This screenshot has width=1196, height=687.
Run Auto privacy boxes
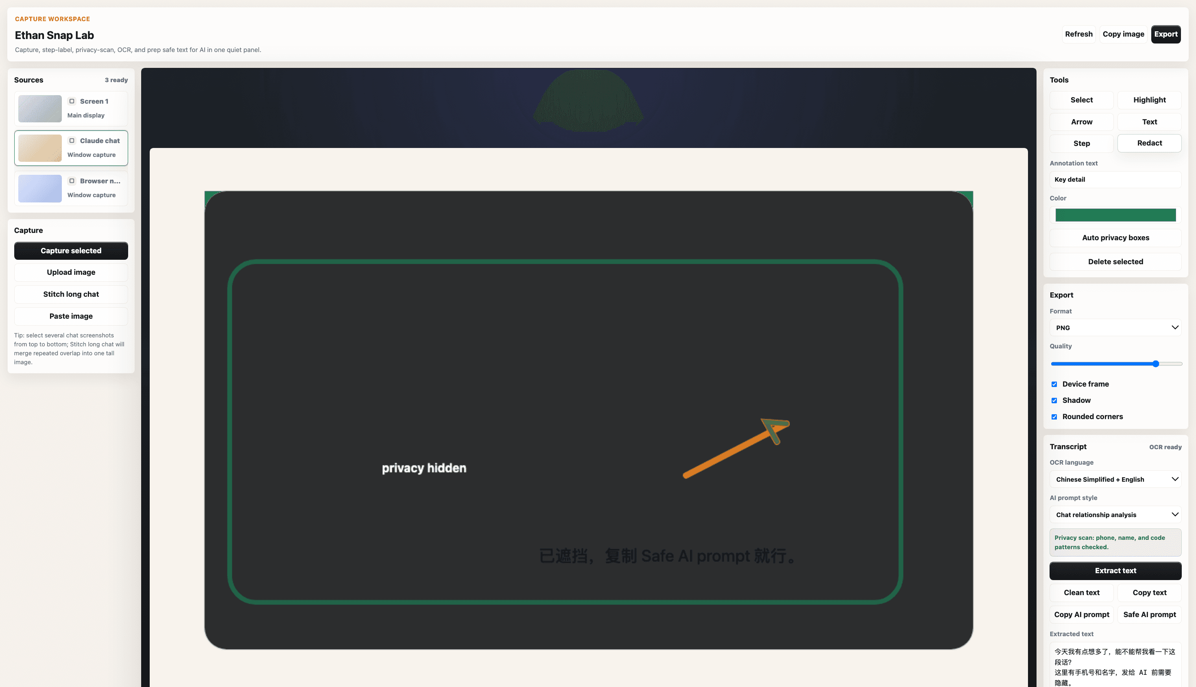pos(1115,237)
